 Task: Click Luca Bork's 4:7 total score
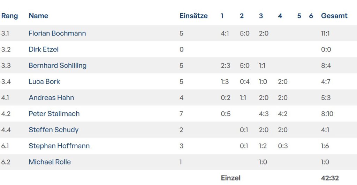[326, 81]
